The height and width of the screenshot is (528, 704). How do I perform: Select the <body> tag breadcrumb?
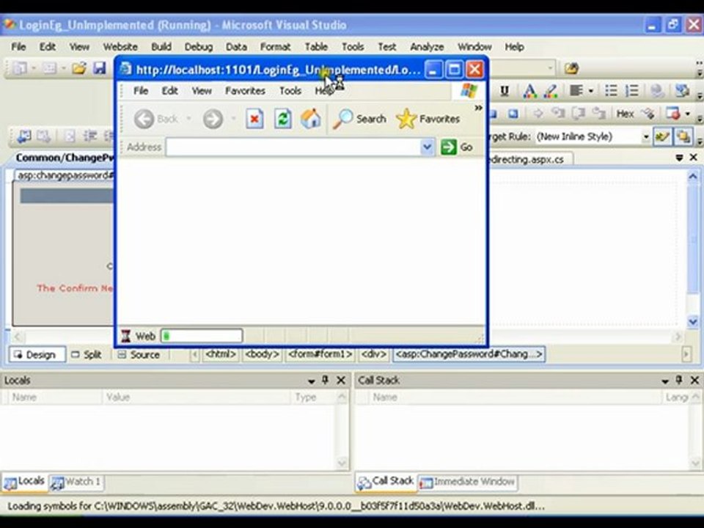pos(263,354)
